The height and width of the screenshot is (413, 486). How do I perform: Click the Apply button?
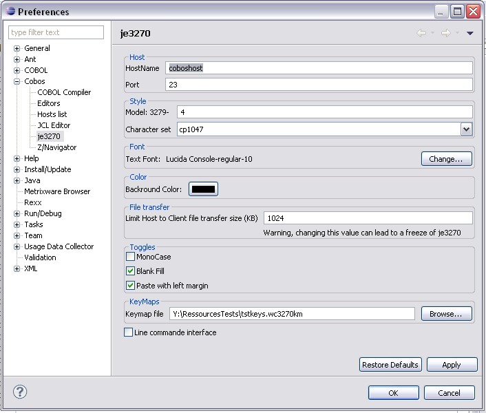click(x=452, y=365)
